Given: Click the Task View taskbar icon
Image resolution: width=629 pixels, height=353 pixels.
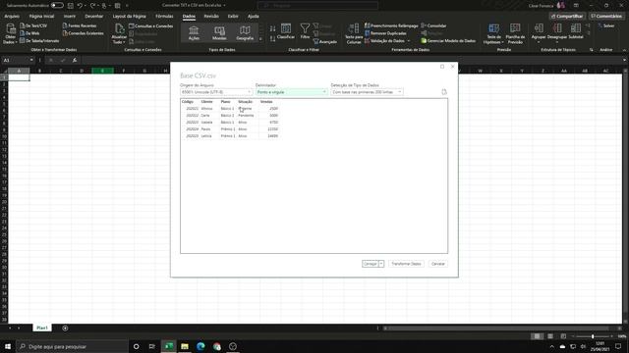Looking at the screenshot, I should click(x=152, y=346).
